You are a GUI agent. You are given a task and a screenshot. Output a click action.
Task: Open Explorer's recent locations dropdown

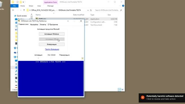click(21, 10)
